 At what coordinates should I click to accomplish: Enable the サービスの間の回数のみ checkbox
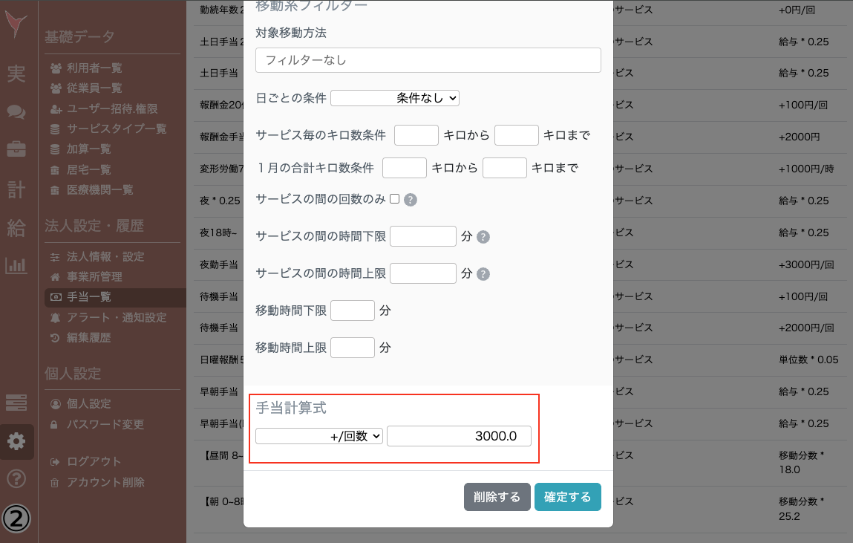pyautogui.click(x=395, y=199)
